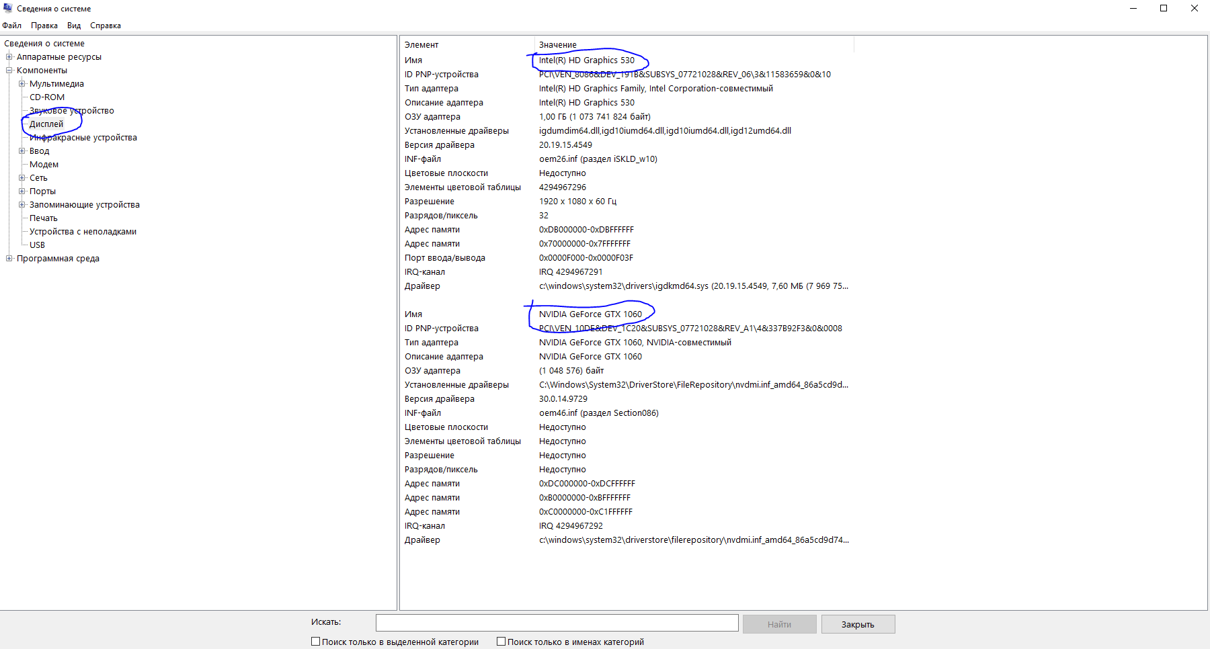Select the IRQ 4294967292 row

coord(625,526)
